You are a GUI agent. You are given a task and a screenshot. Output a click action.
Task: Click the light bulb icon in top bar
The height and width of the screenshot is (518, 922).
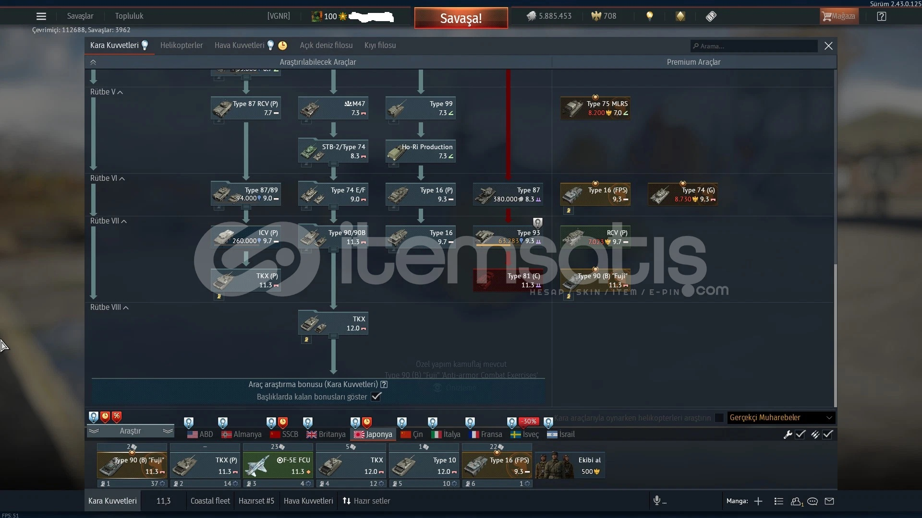pos(650,16)
